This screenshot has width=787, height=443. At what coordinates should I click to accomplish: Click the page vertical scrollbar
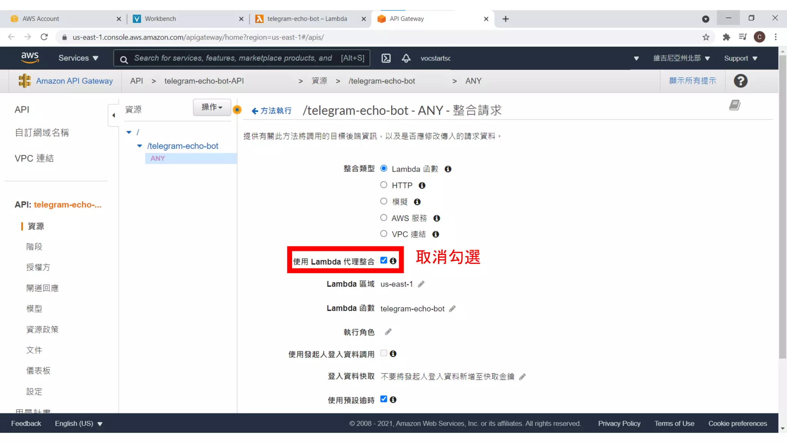click(x=782, y=208)
